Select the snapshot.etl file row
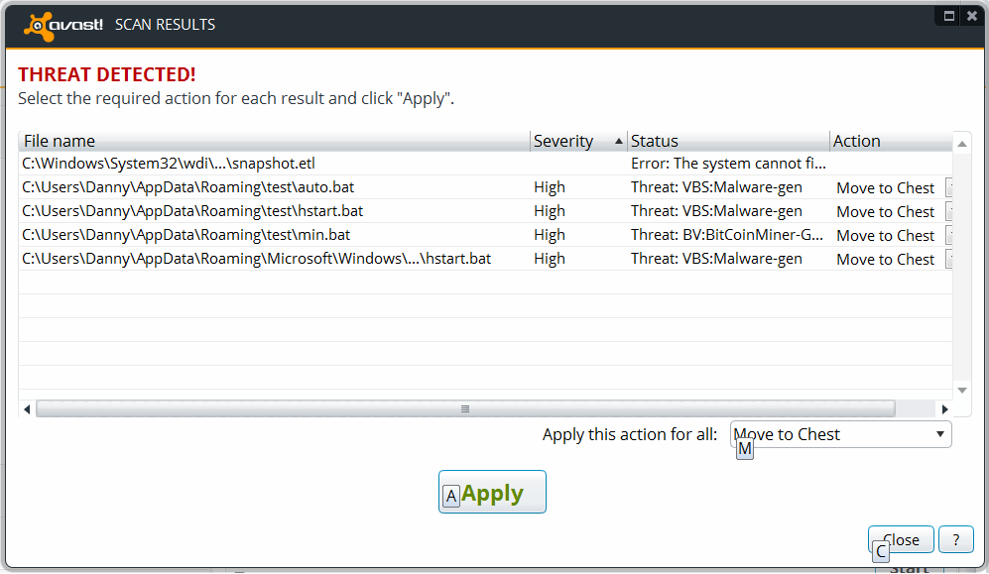Screen dimensions: 989x574 pyautogui.click(x=485, y=164)
